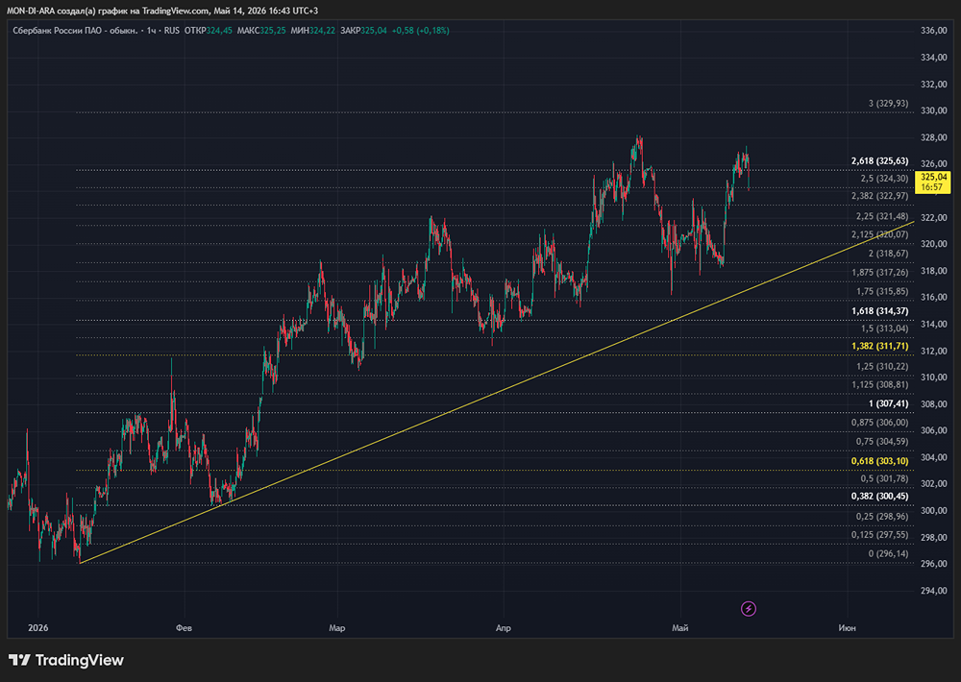Click 328,00 on the price axis
The width and height of the screenshot is (961, 682).
tap(934, 137)
